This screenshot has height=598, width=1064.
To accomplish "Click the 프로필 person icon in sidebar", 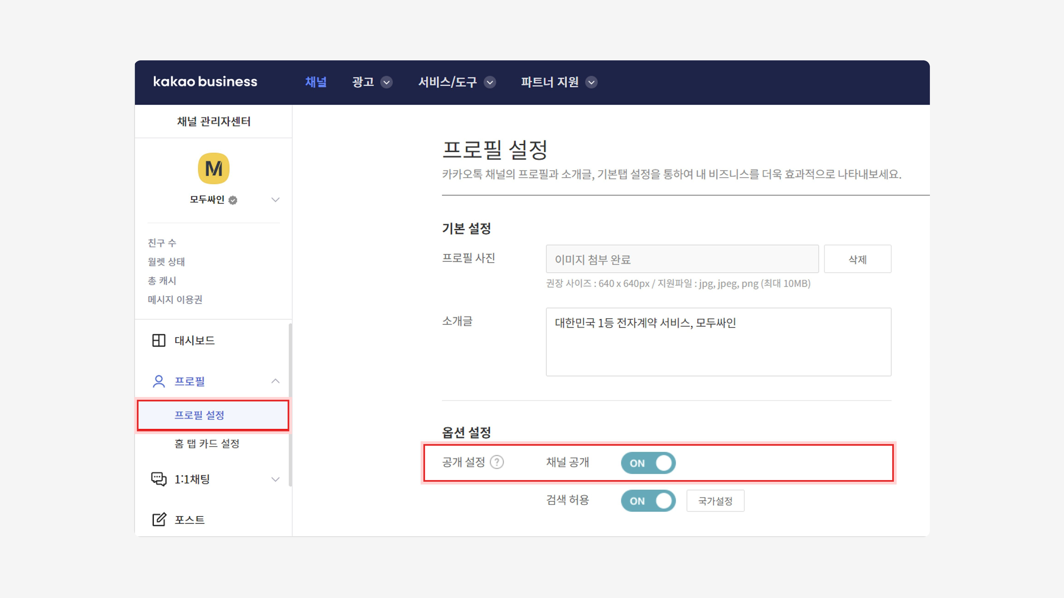I will tap(158, 381).
